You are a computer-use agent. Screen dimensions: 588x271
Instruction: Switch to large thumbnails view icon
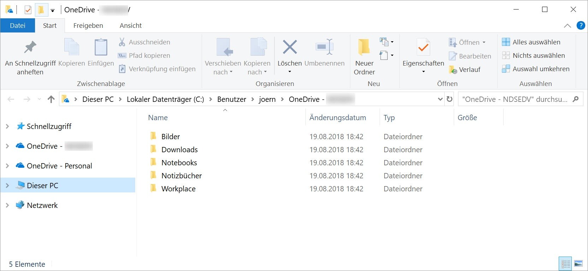[x=578, y=264]
